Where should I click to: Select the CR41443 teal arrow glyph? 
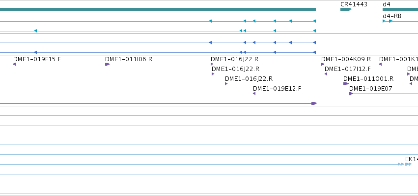point(346,9)
